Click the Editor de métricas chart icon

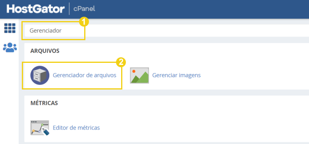tap(40, 128)
